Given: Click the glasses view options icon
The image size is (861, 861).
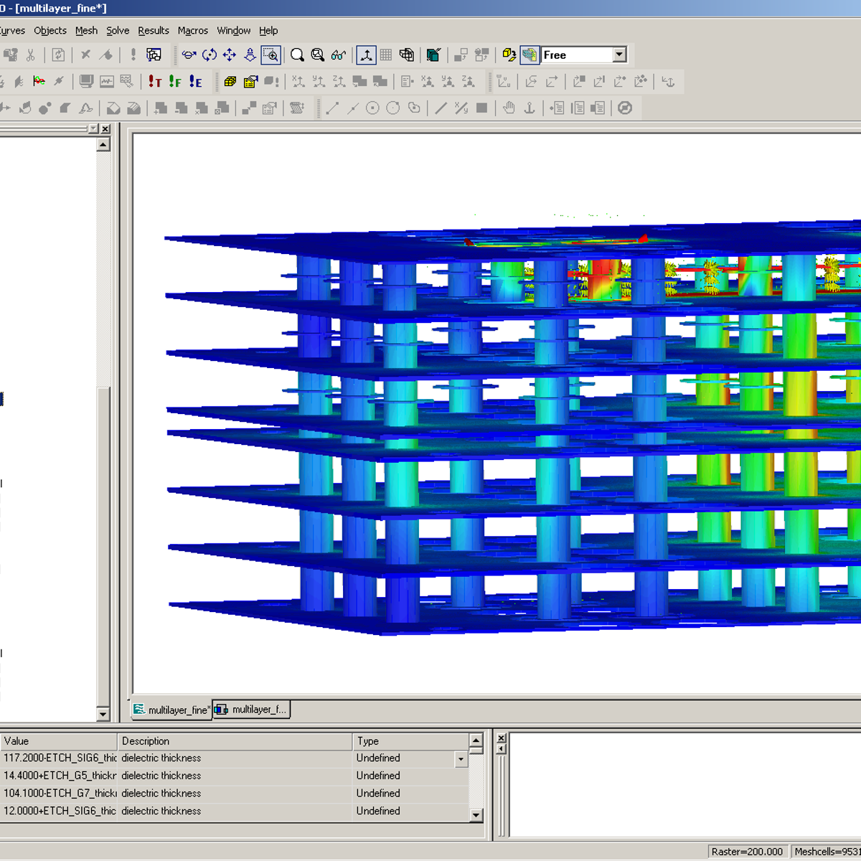Looking at the screenshot, I should click(x=339, y=55).
